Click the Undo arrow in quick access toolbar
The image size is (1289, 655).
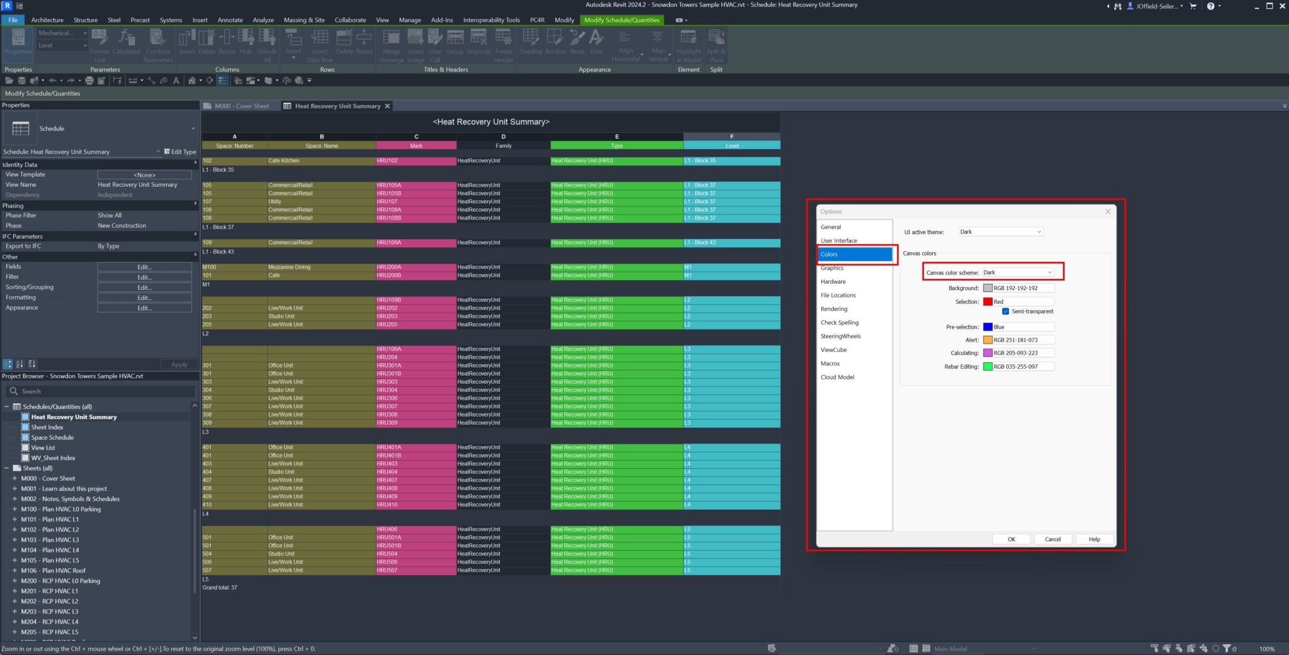[53, 81]
